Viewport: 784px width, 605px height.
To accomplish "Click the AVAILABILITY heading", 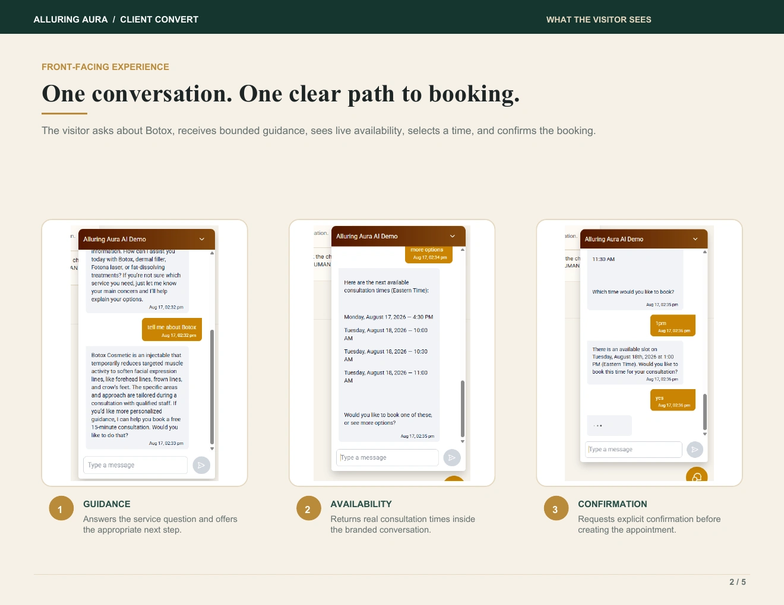I will [361, 504].
